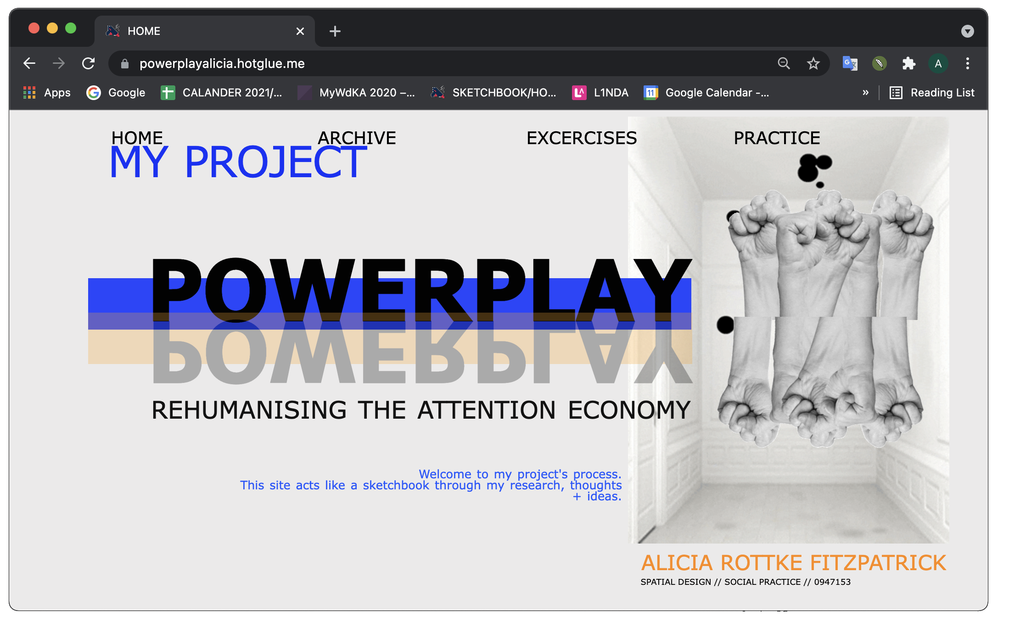Image resolution: width=1009 pixels, height=628 pixels.
Task: Click the address bar URL field
Action: [413, 63]
